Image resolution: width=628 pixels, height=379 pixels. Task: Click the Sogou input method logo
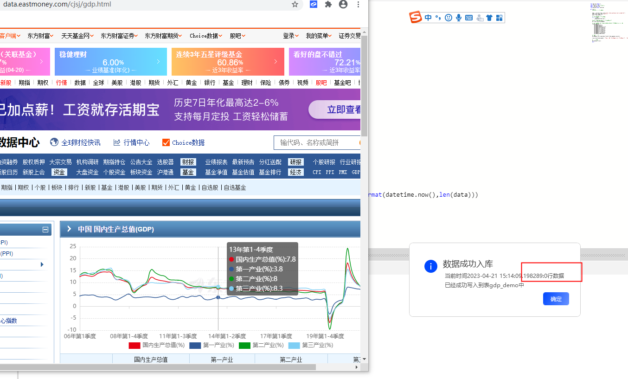416,18
